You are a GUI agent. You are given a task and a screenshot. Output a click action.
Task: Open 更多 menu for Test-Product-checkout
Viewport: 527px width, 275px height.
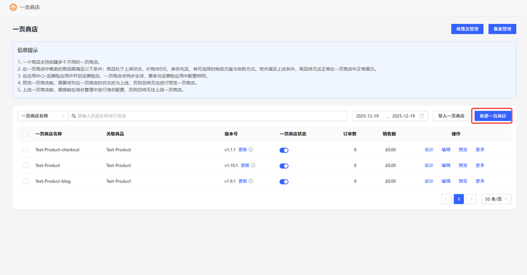[x=480, y=150]
